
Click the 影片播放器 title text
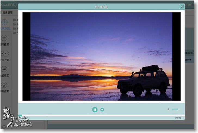pyautogui.click(x=101, y=7)
